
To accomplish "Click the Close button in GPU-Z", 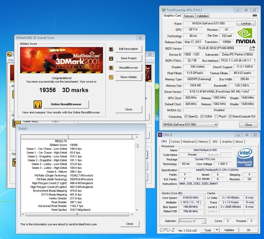I will click(x=248, y=125).
